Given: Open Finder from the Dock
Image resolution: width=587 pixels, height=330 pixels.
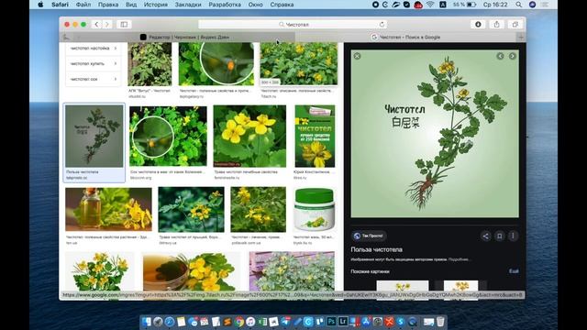Looking at the screenshot, I should click(147, 322).
